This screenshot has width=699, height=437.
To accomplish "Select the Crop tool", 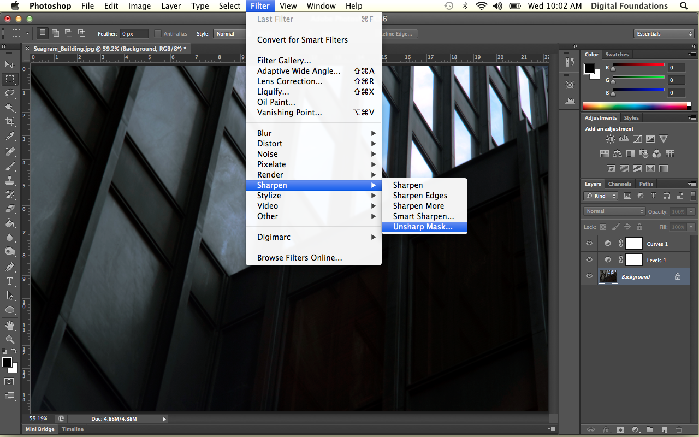I will click(10, 122).
